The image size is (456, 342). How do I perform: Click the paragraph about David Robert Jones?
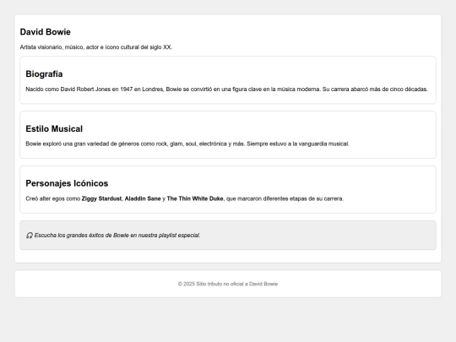click(x=226, y=90)
